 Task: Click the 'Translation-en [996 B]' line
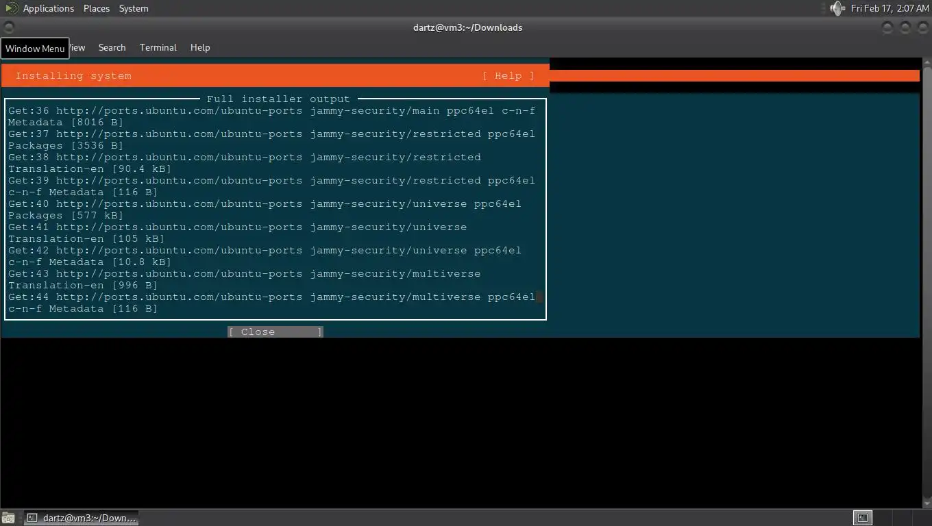pyautogui.click(x=83, y=286)
